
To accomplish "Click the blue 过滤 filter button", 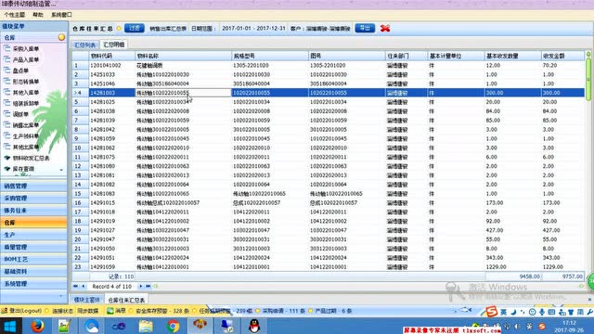I will pyautogui.click(x=135, y=28).
